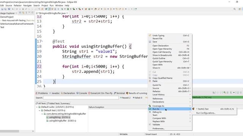Viewport: 243px width, 136px height.
Task: Click the green Methods progress bar
Action: pyautogui.click(x=218, y=97)
